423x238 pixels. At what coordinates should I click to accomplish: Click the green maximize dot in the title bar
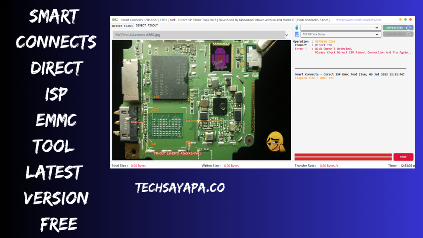click(406, 19)
